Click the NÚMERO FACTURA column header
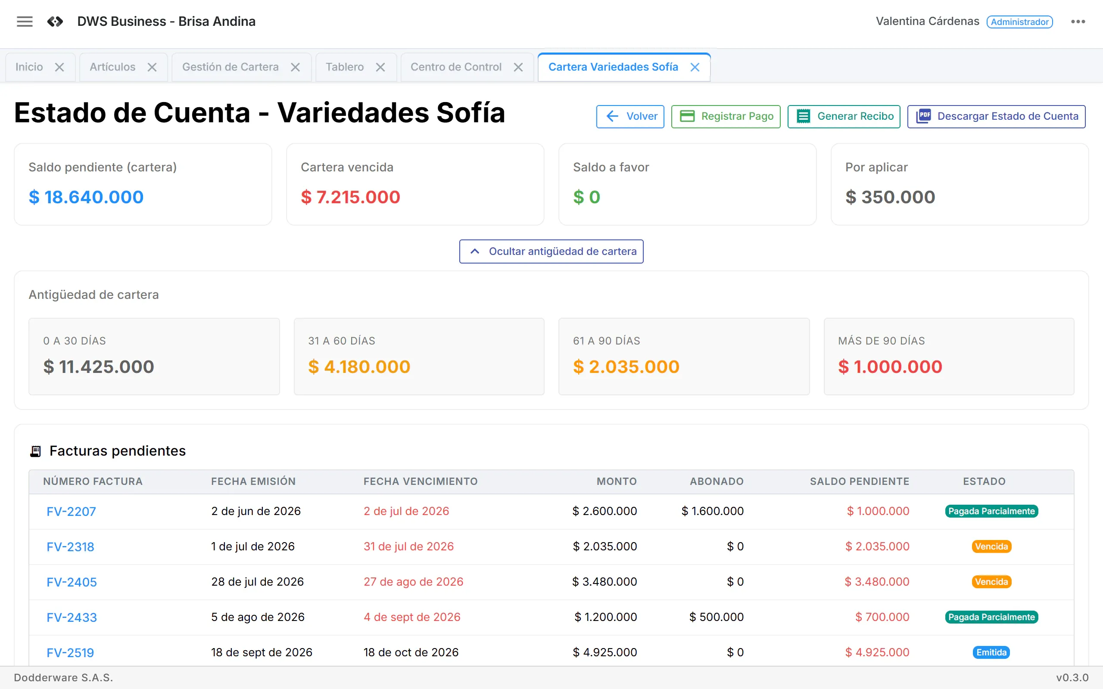 coord(93,481)
